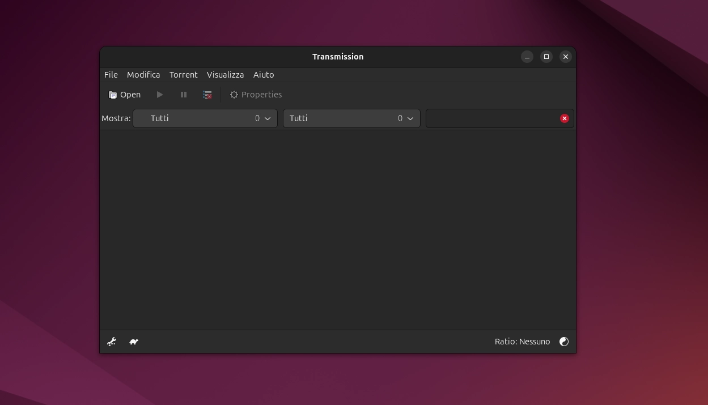Open the Visualizza menu
The height and width of the screenshot is (405, 708).
(225, 75)
